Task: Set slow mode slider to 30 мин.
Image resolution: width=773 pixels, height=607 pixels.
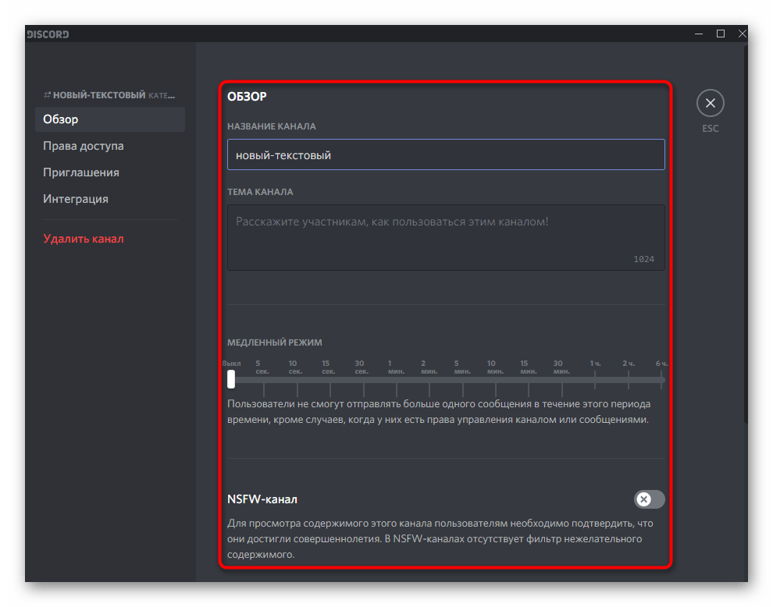Action: click(x=561, y=380)
